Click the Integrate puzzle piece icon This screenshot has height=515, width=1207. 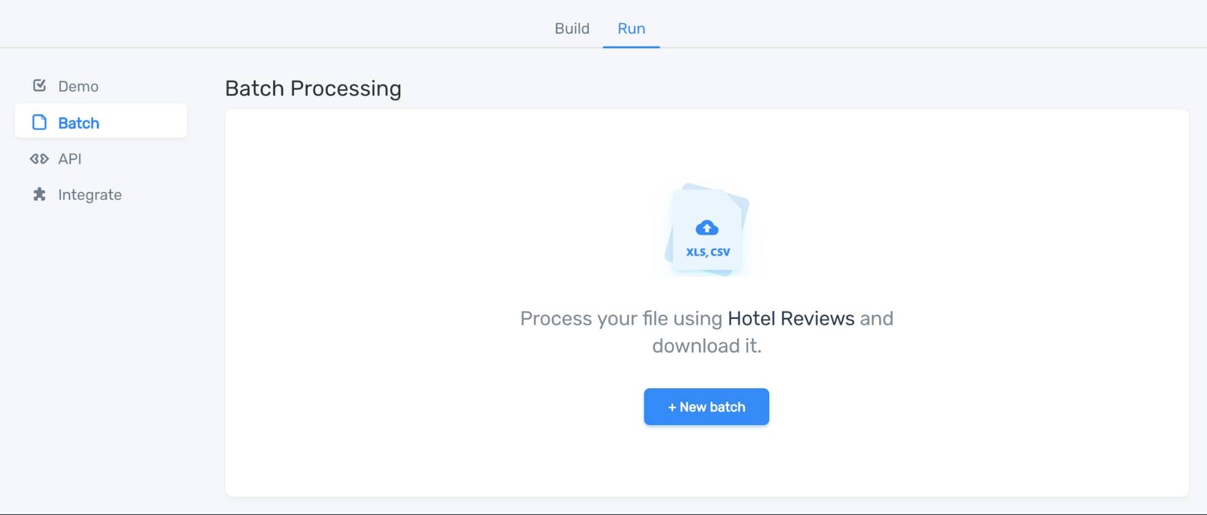(40, 194)
